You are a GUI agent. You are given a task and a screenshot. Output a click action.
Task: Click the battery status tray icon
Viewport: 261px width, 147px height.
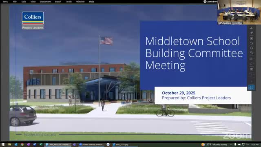point(239,145)
